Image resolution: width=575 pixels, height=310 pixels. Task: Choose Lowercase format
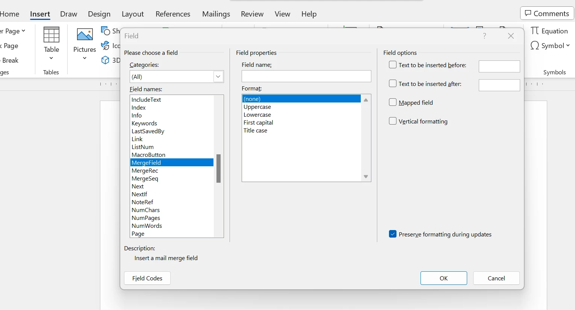pos(301,114)
